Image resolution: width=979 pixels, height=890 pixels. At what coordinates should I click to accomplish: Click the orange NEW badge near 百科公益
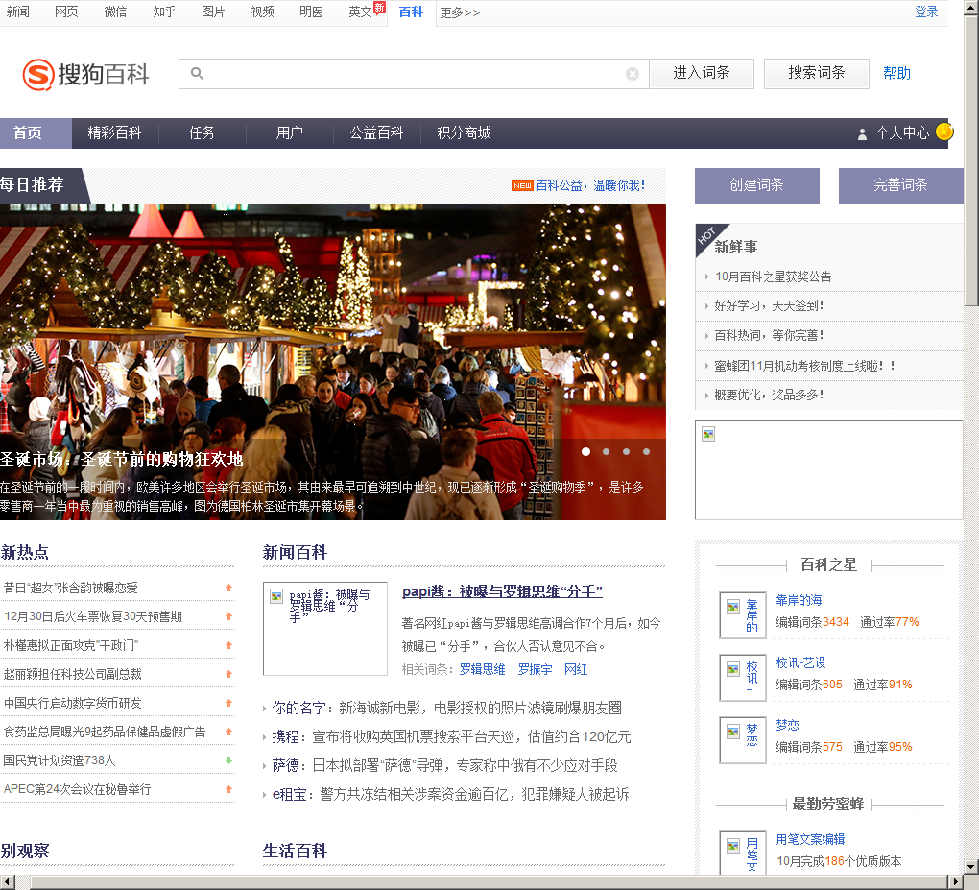tap(522, 185)
